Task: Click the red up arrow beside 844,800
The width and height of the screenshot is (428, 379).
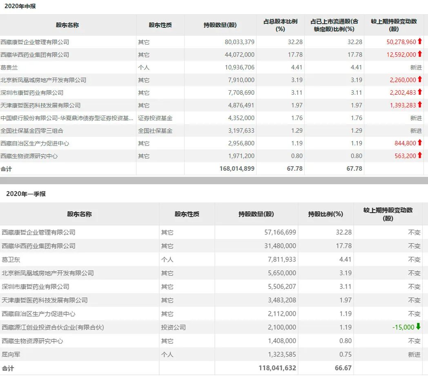Action: pyautogui.click(x=420, y=143)
